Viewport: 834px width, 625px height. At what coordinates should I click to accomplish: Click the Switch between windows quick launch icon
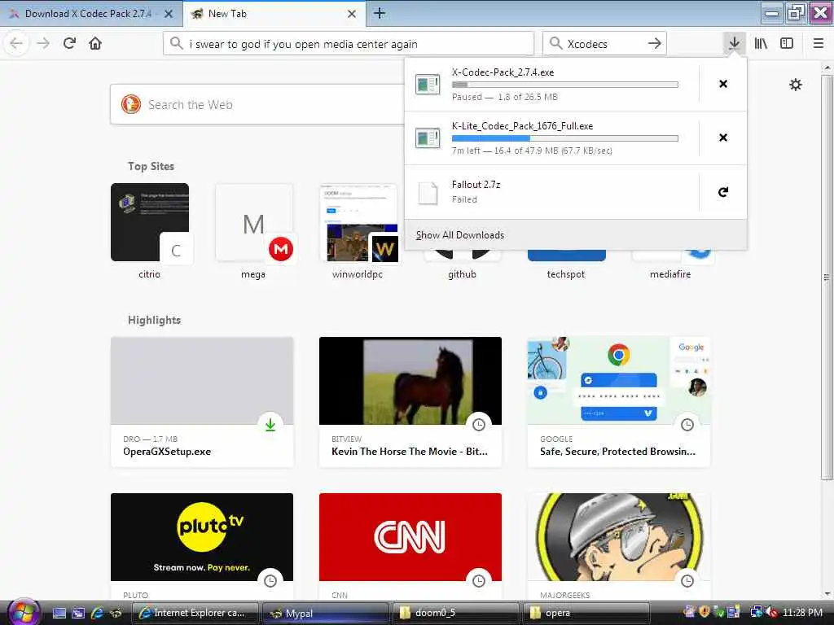click(x=78, y=613)
